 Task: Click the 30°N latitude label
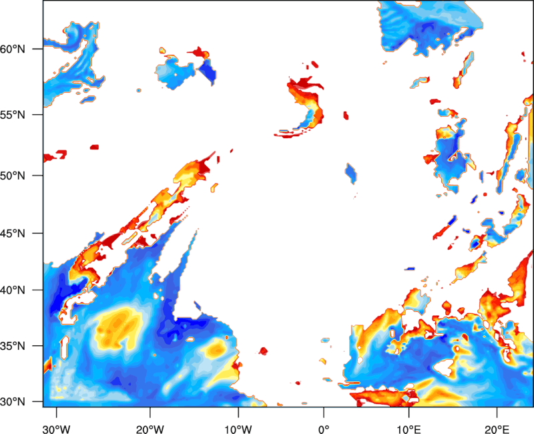click(x=13, y=402)
